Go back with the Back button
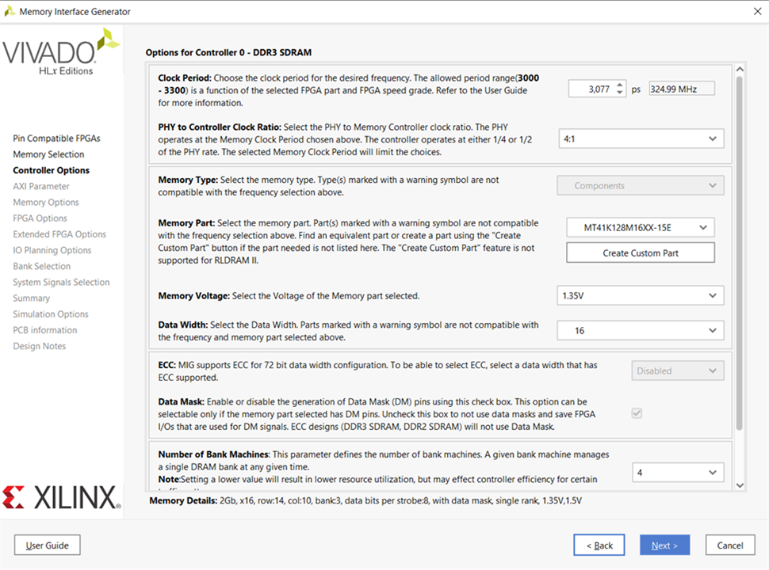Image resolution: width=769 pixels, height=570 pixels. point(599,545)
